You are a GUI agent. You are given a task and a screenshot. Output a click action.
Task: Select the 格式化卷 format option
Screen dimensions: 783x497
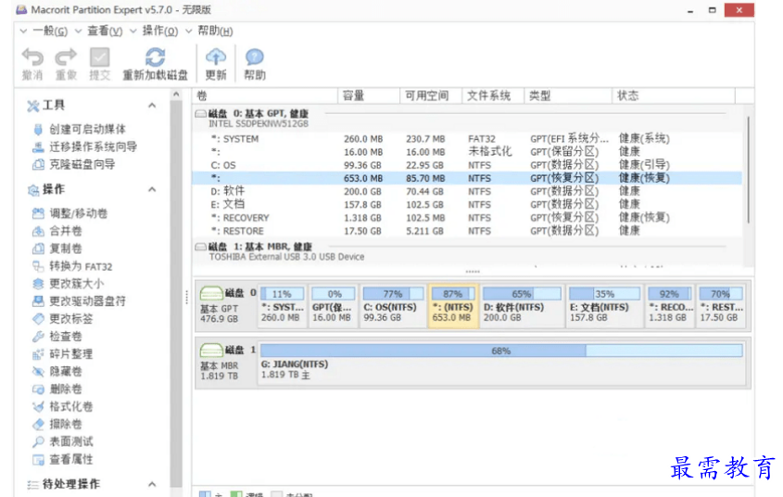(70, 406)
